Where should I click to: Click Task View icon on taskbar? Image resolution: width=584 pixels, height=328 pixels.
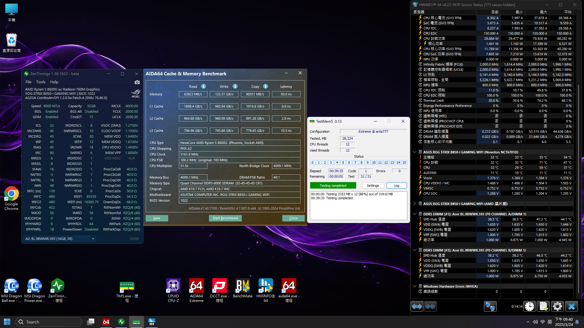click(91, 322)
